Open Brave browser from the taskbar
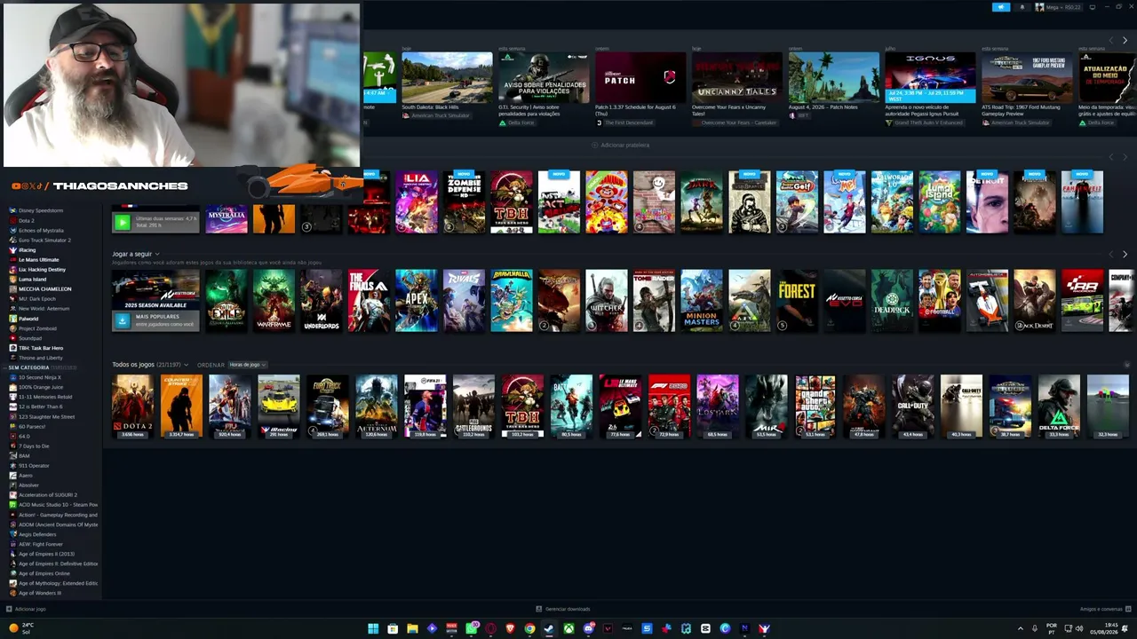Image resolution: width=1137 pixels, height=639 pixels. (x=510, y=628)
